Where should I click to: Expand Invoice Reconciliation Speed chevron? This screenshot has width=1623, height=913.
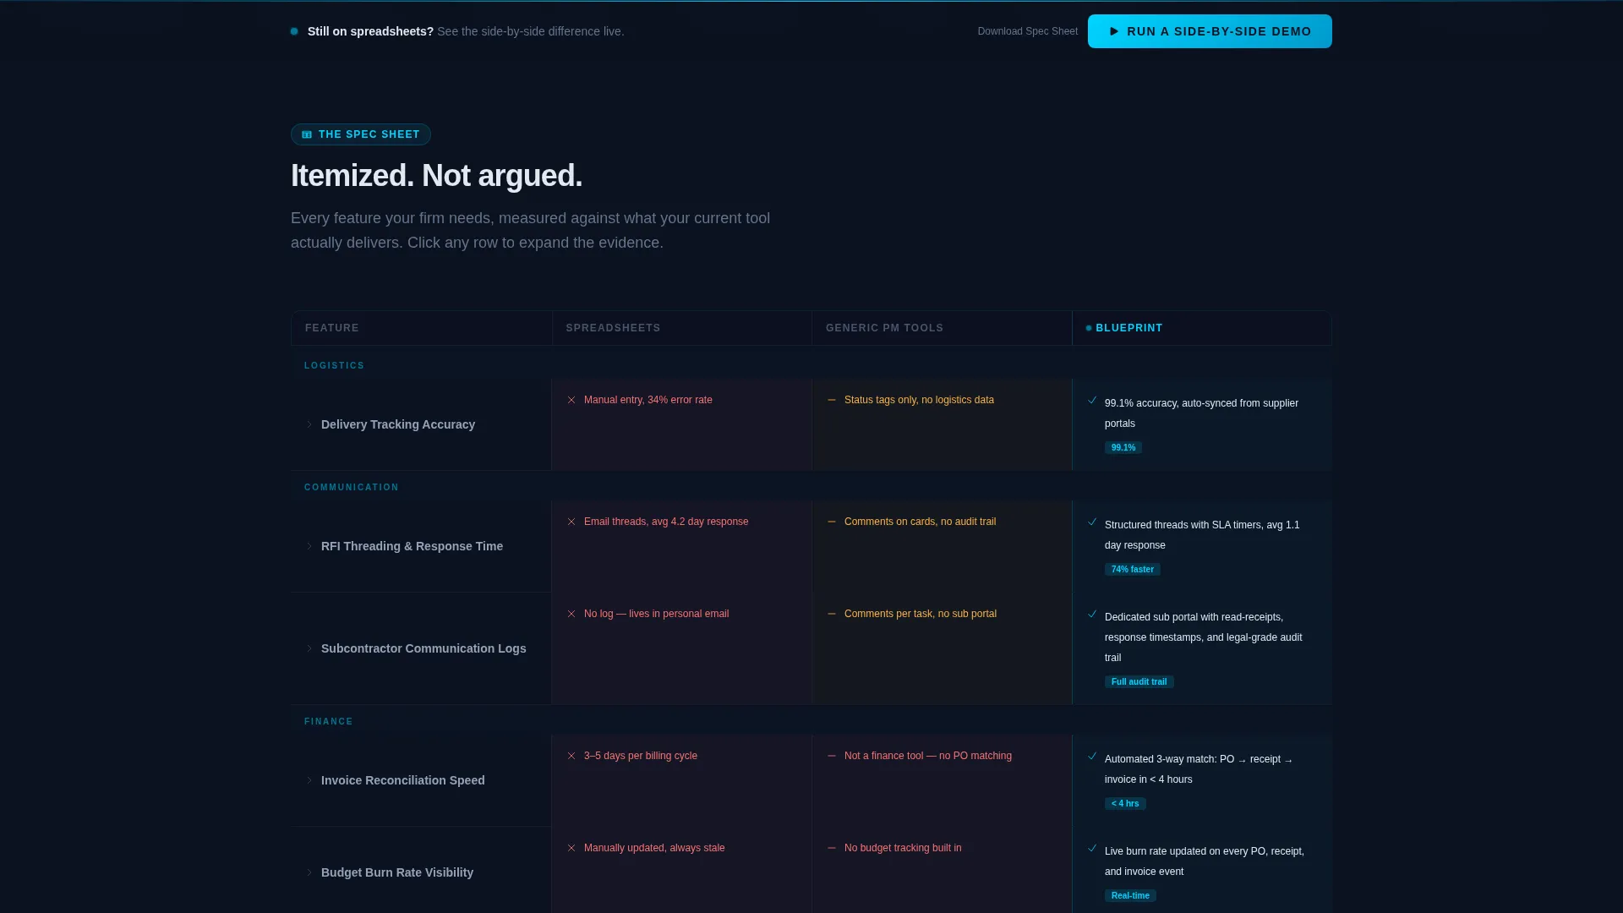tap(309, 780)
